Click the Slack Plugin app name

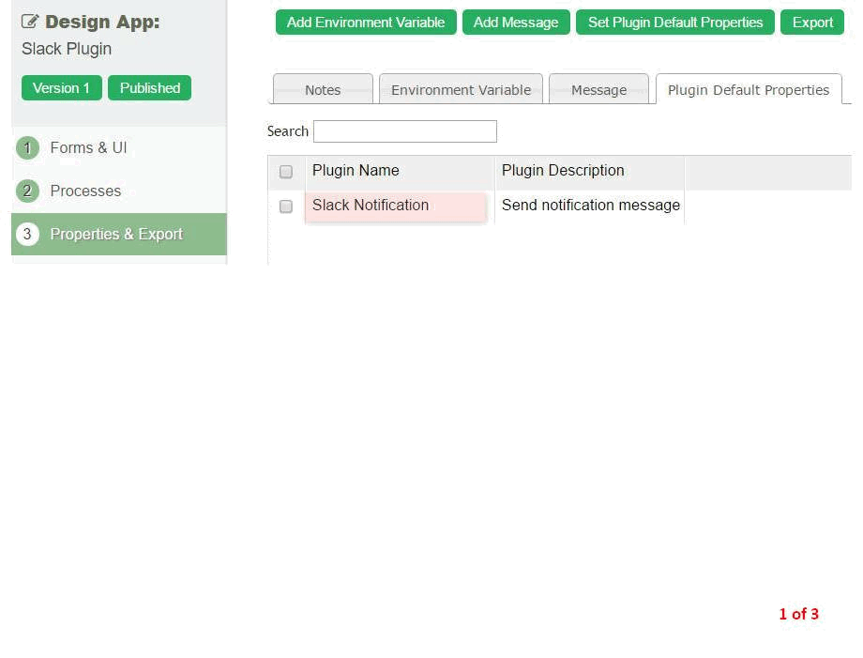coord(67,49)
